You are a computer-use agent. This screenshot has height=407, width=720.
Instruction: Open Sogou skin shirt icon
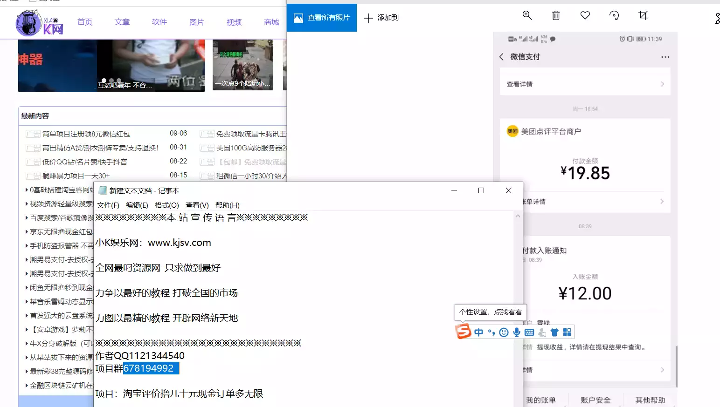click(x=554, y=332)
